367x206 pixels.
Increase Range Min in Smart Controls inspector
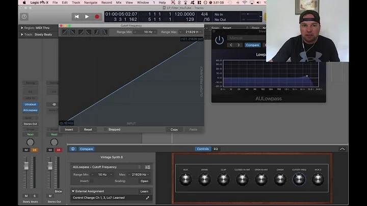pyautogui.click(x=111, y=174)
